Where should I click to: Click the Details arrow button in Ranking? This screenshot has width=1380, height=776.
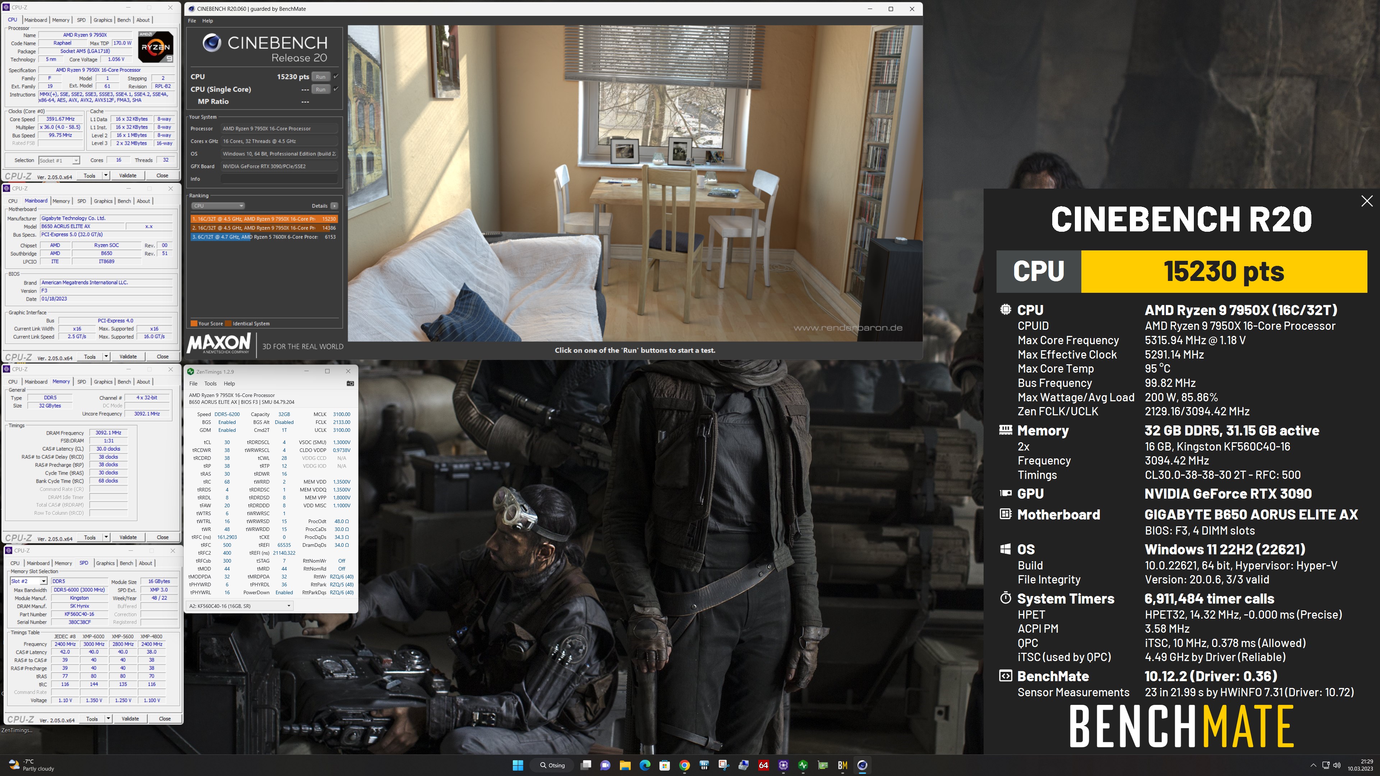(334, 205)
